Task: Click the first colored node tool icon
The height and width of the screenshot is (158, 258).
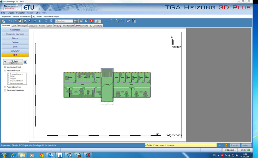Action: tap(113, 21)
